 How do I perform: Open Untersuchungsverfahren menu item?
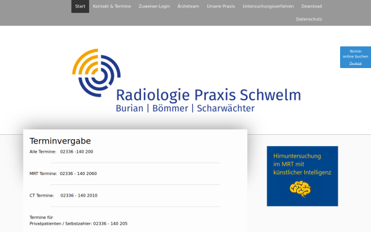pos(268,6)
